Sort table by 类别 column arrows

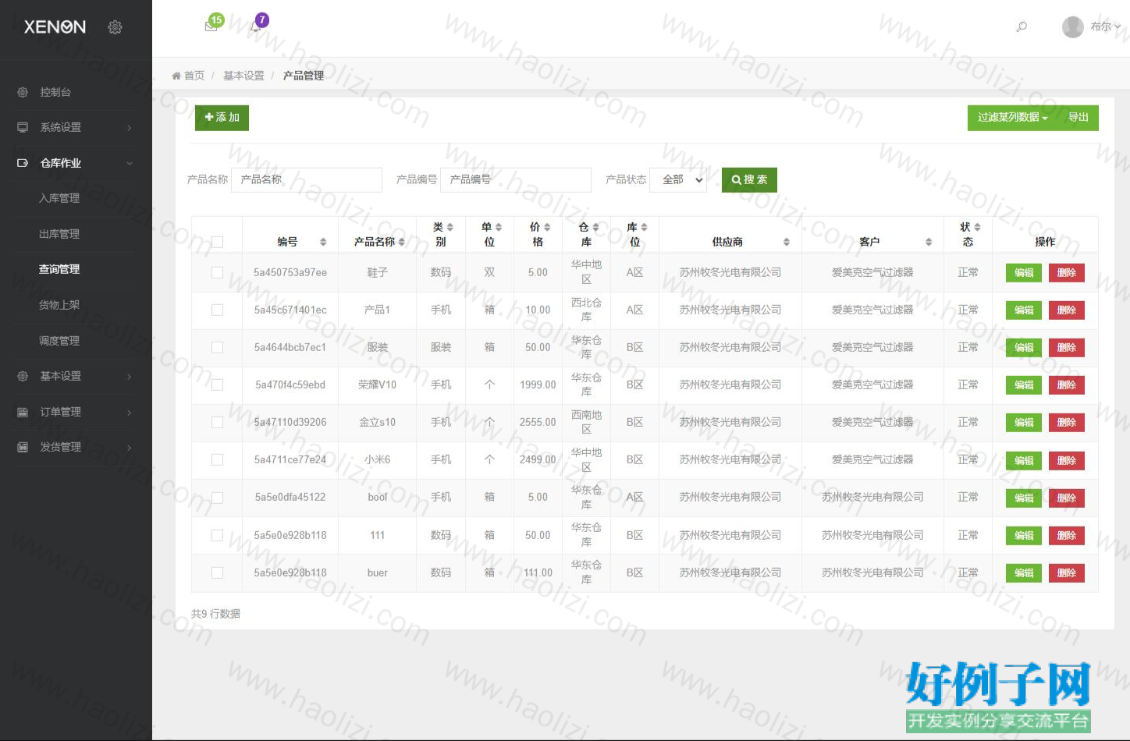tap(450, 227)
